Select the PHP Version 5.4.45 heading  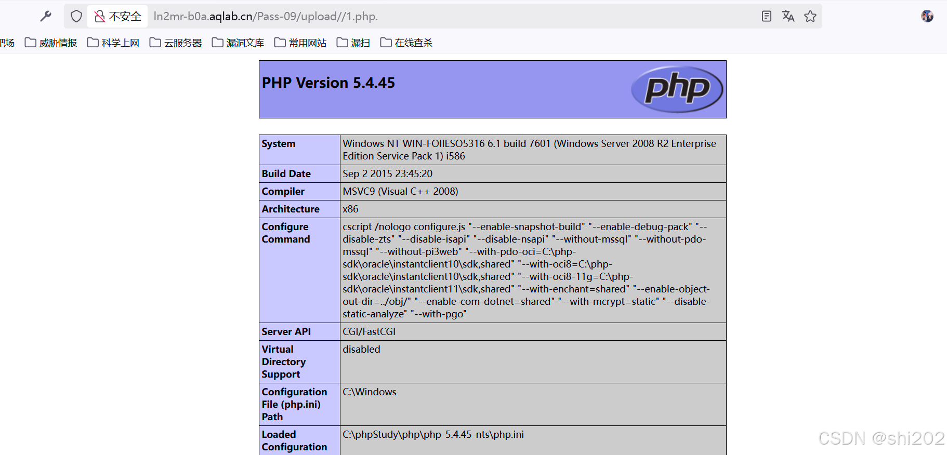328,83
